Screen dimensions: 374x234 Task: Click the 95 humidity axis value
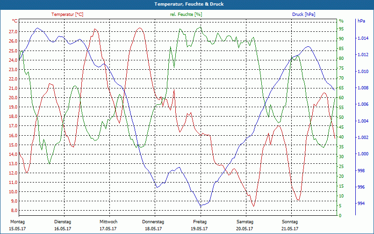[x=341, y=29]
